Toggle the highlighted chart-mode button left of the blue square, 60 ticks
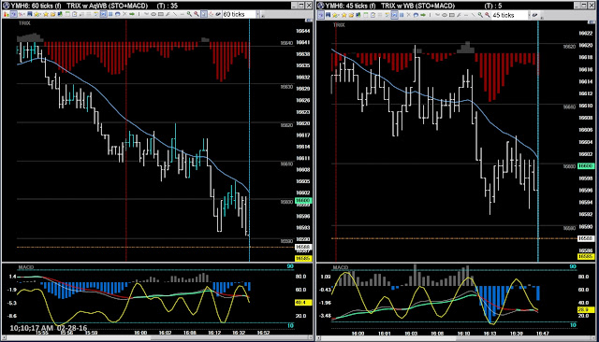 point(103,14)
